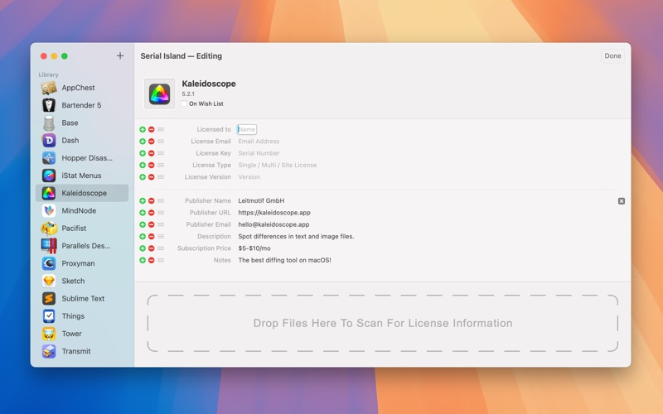Open the Transmit library entry
663x414 pixels.
click(x=82, y=351)
